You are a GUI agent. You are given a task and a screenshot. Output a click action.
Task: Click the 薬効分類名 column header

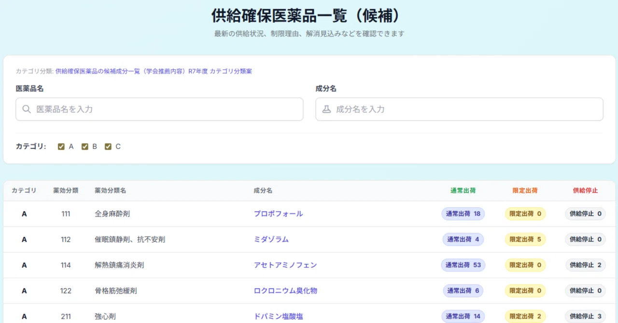(111, 190)
